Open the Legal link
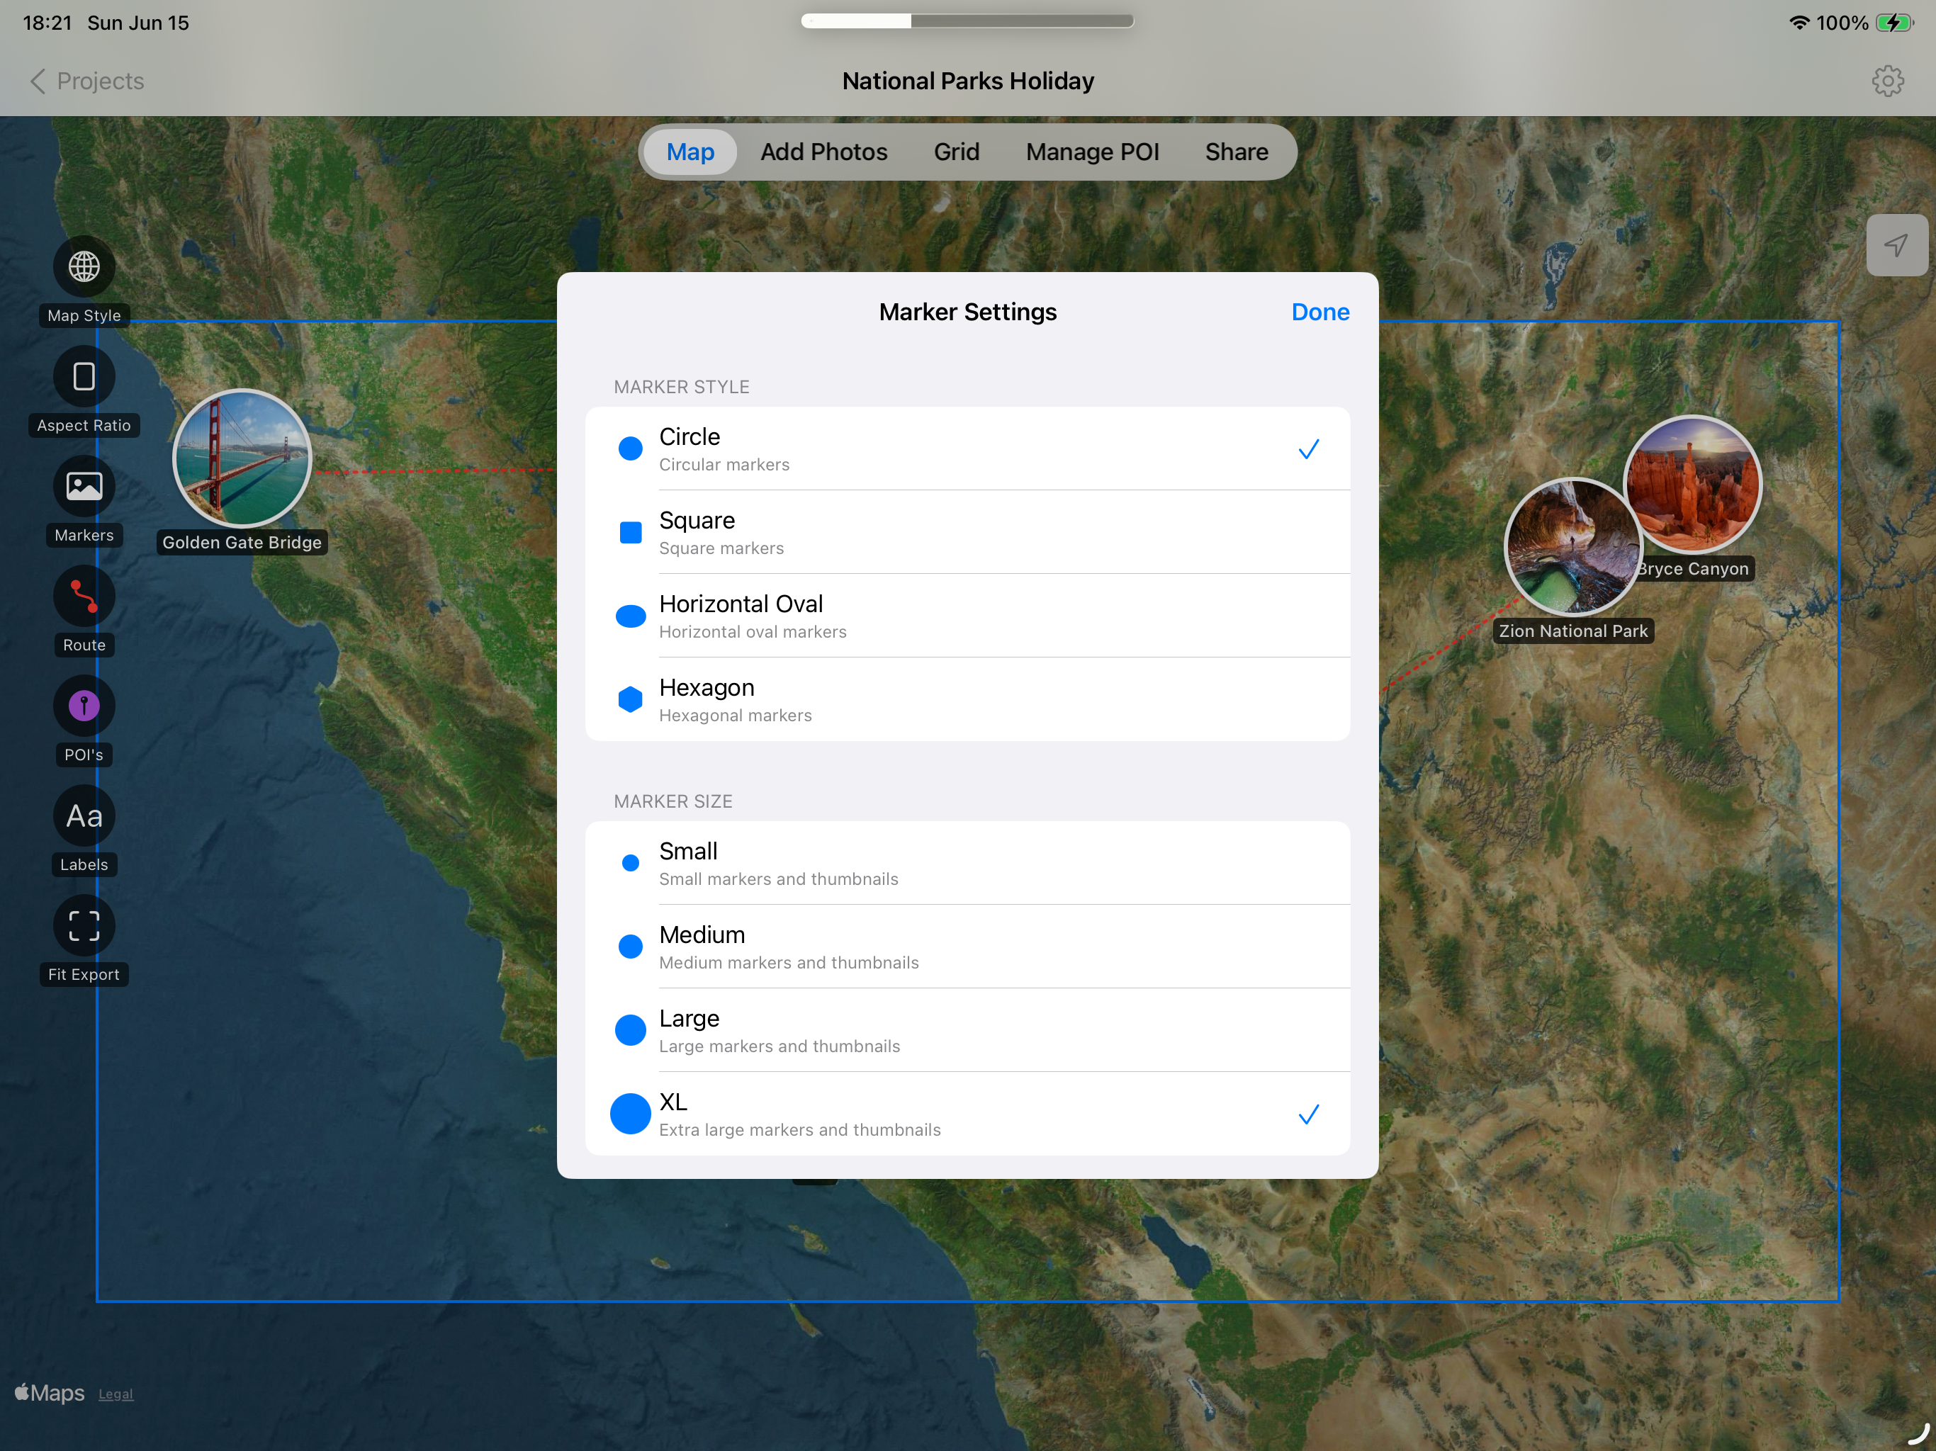The width and height of the screenshot is (1936, 1451). pyautogui.click(x=116, y=1394)
